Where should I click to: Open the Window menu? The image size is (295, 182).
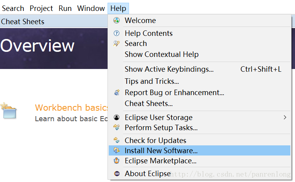click(x=91, y=8)
